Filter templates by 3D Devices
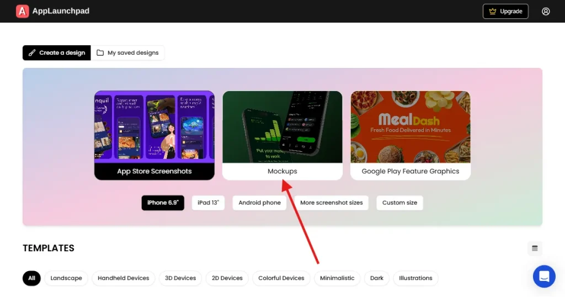This screenshot has height=297, width=565. point(180,278)
